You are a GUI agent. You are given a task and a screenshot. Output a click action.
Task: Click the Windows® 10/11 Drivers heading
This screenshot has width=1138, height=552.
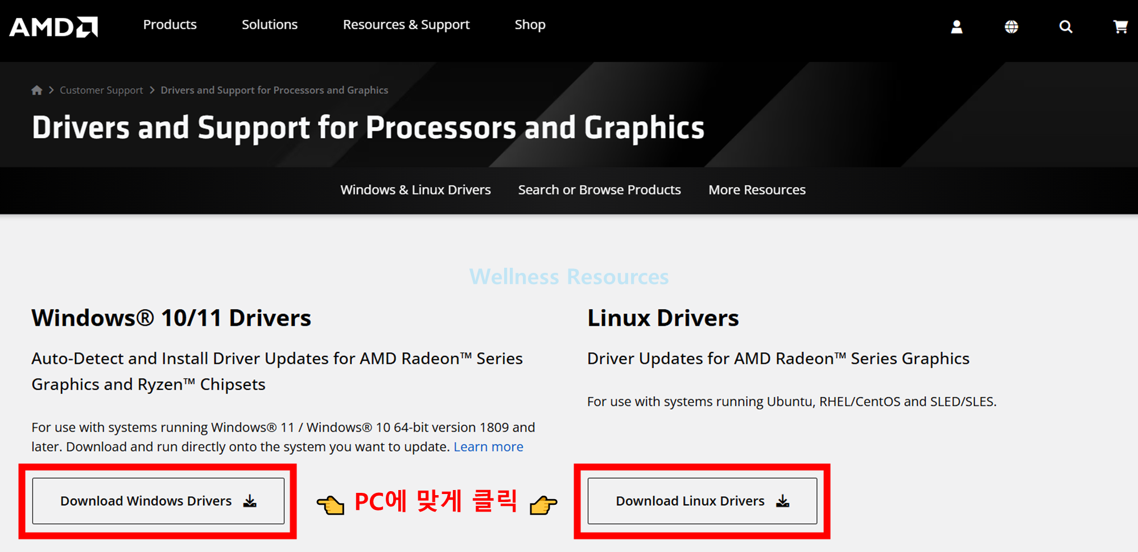tap(171, 318)
